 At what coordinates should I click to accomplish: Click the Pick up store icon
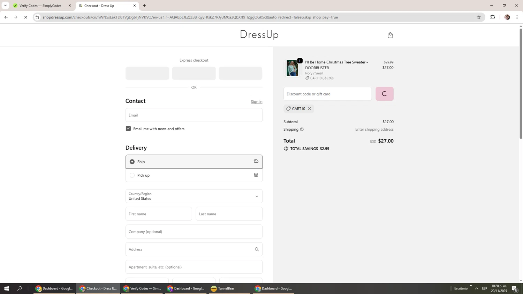256,175
